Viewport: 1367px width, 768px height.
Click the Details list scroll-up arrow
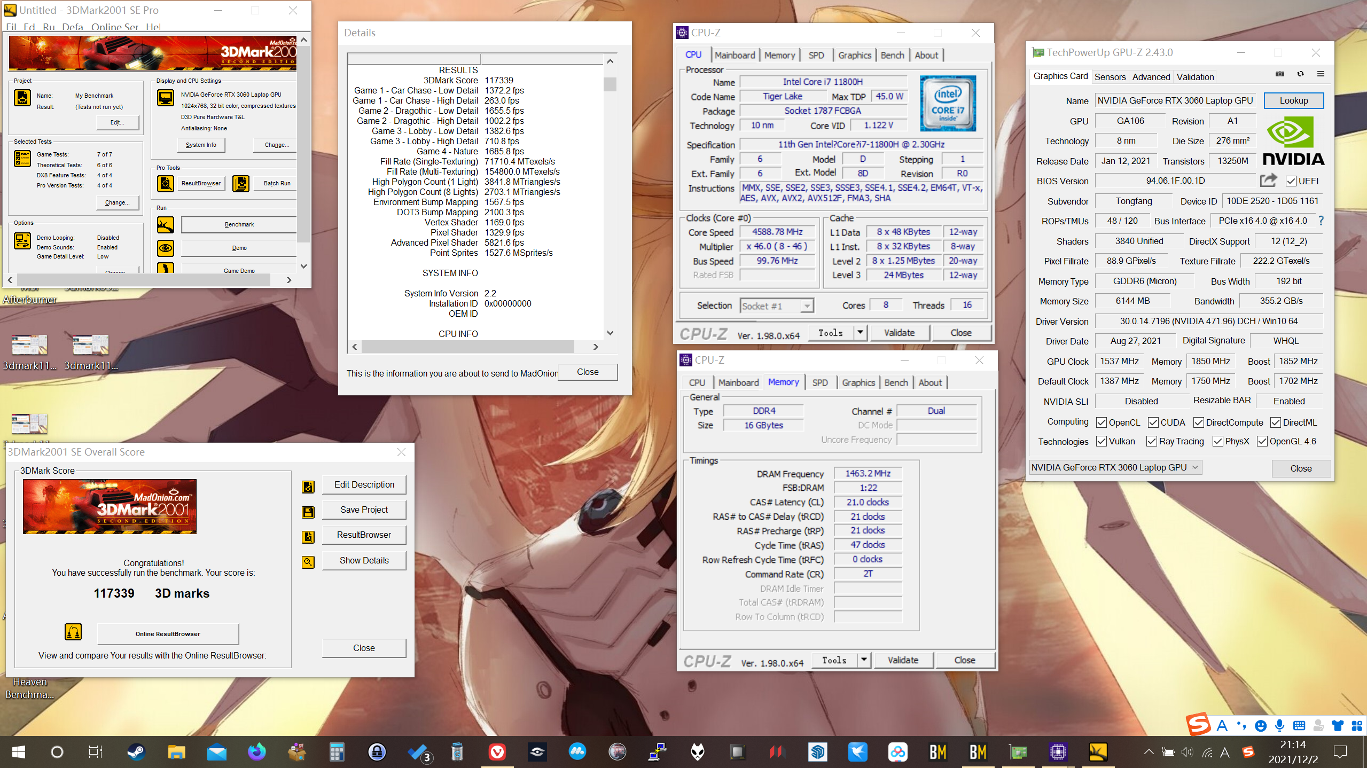click(610, 61)
